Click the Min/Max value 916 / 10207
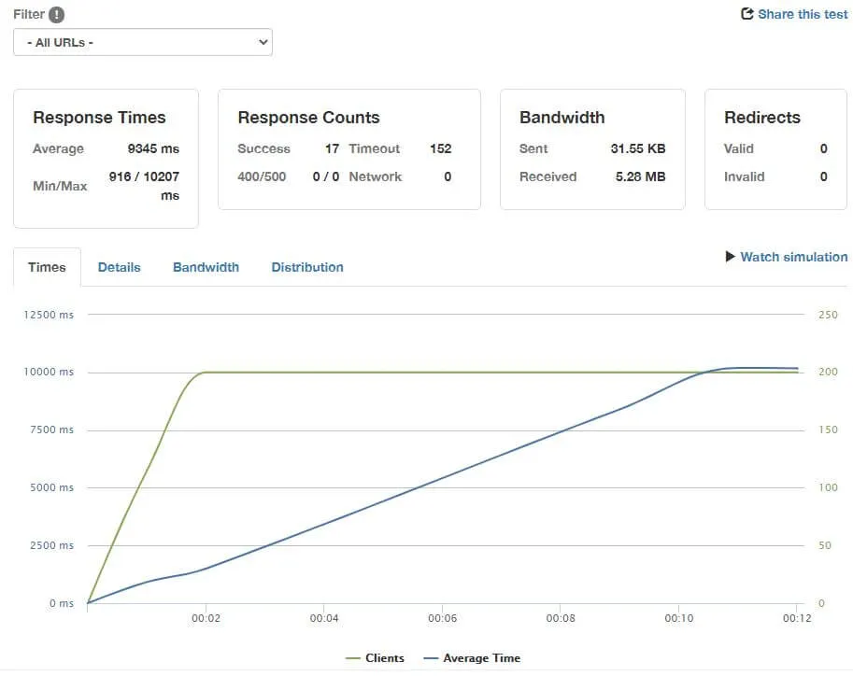This screenshot has height=676, width=853. 144,176
